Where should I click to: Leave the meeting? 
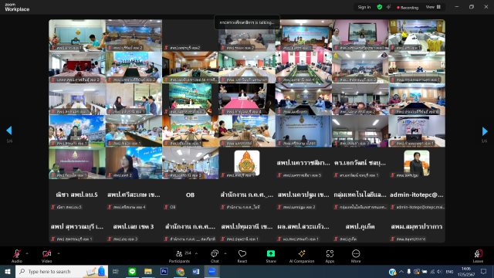pos(478,256)
